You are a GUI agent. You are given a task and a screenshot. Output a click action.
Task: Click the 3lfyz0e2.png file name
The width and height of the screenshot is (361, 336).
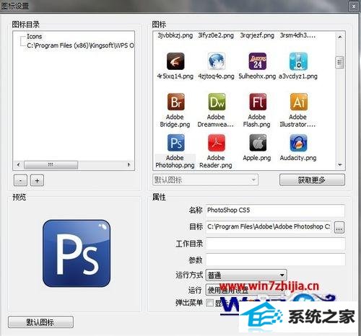coord(216,35)
